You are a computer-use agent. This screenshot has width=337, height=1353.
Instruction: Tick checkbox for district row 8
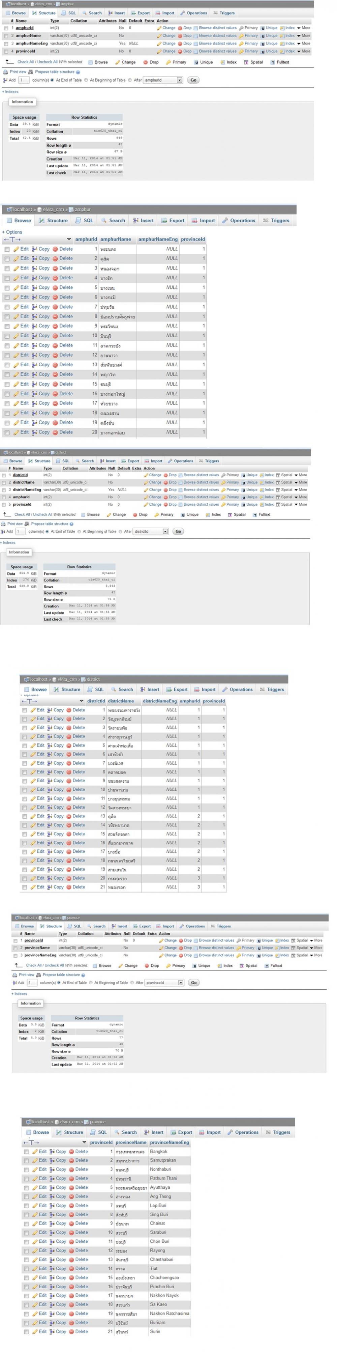pyautogui.click(x=24, y=772)
